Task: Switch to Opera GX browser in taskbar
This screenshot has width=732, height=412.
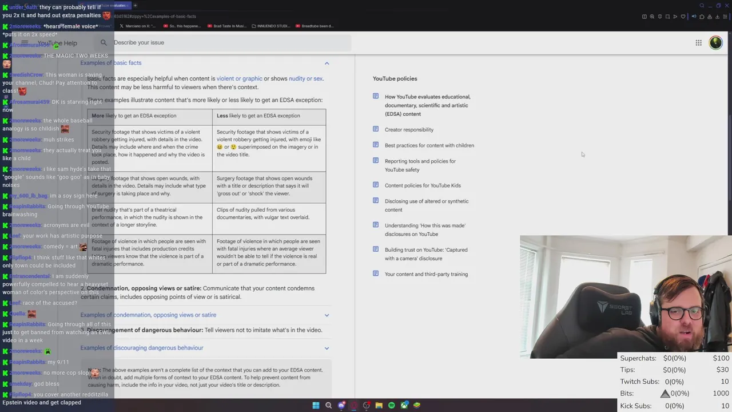Action: (354, 405)
